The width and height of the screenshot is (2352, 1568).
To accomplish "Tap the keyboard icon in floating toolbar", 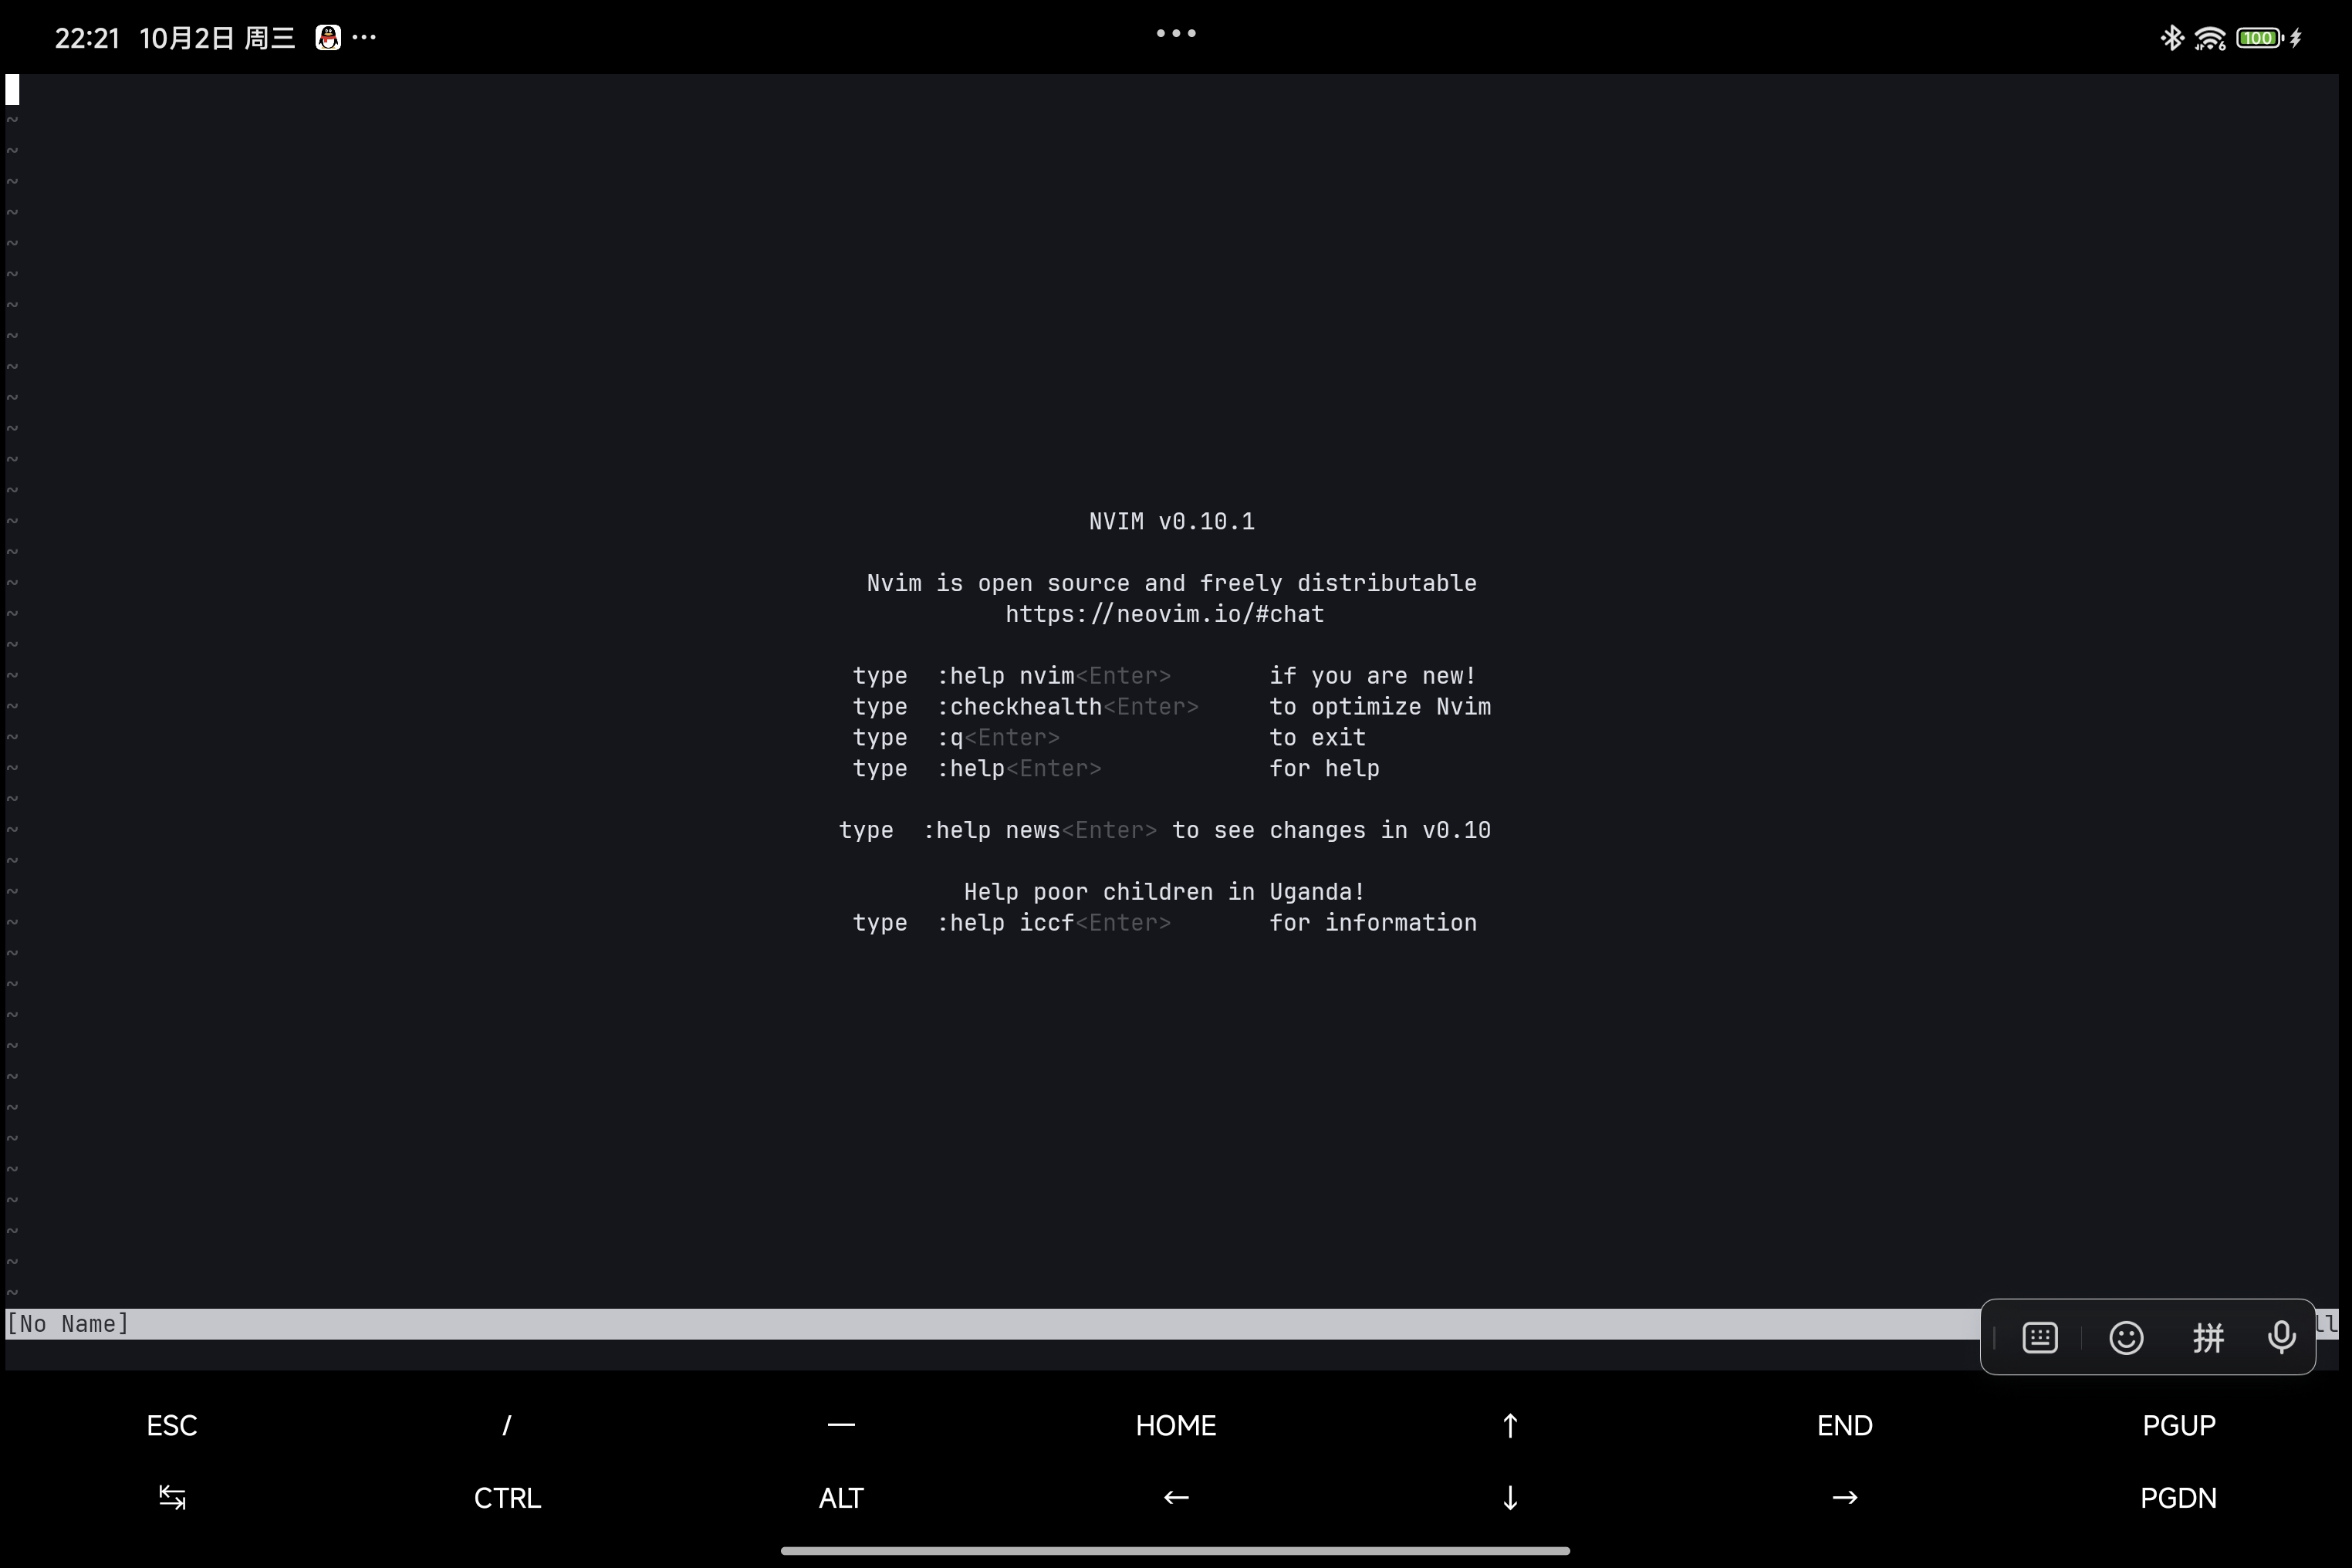I will [x=2040, y=1337].
